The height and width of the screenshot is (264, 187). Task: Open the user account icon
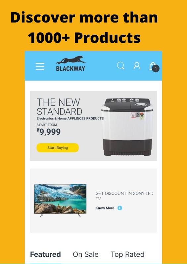coord(137,66)
